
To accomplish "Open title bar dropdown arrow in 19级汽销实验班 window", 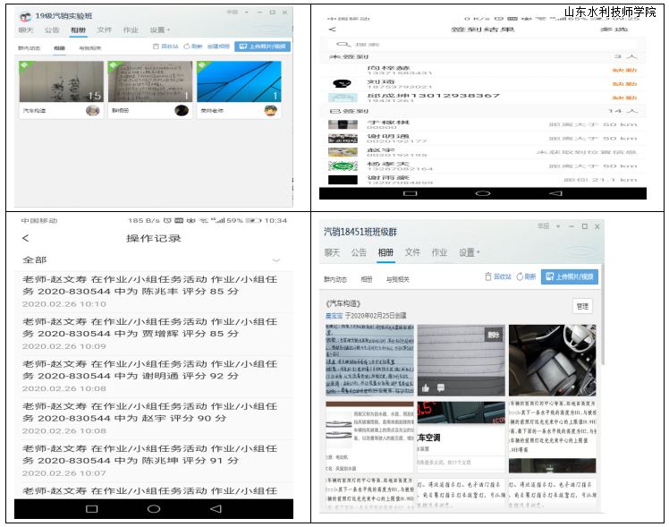I will [x=246, y=13].
